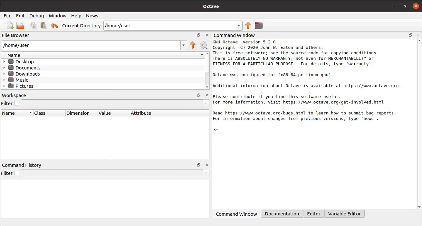Close the Workspace panel

point(207,95)
